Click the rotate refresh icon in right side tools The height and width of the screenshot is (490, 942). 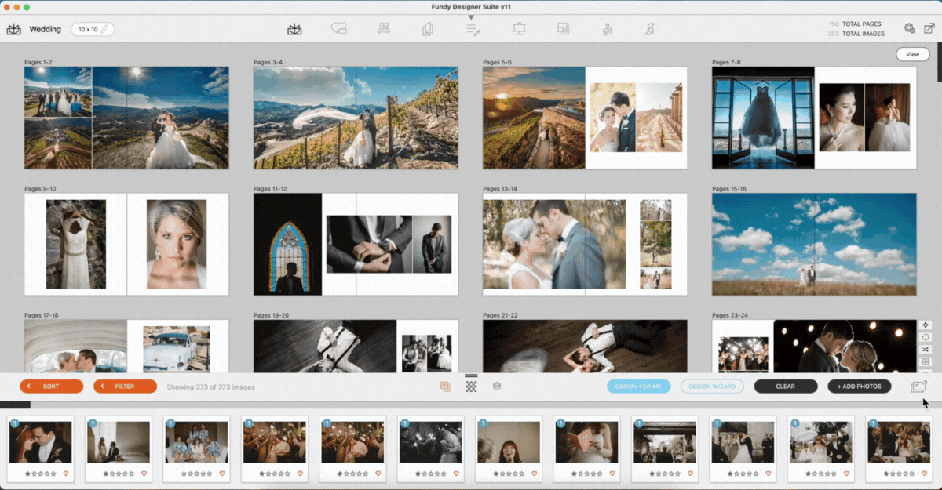pyautogui.click(x=926, y=337)
